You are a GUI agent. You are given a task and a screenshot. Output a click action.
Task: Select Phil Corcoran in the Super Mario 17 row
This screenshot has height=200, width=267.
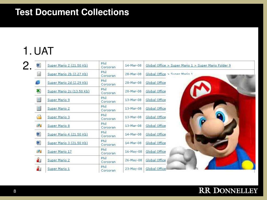click(108, 151)
